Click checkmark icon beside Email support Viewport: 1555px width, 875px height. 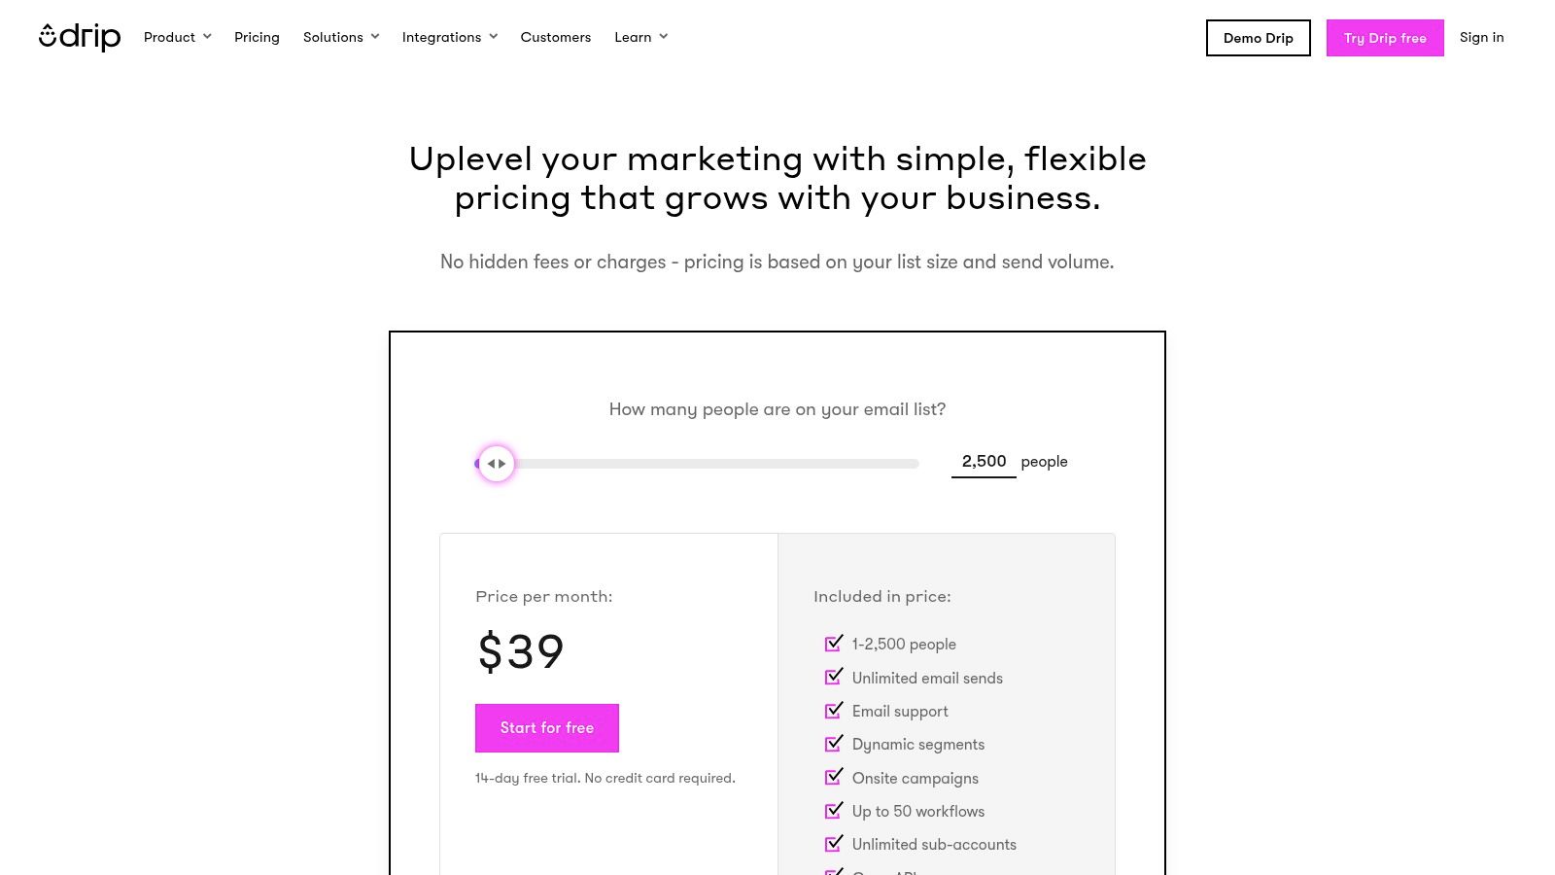[834, 710]
